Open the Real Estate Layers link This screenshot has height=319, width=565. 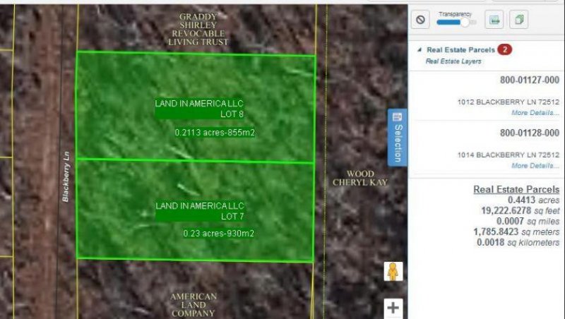click(x=453, y=61)
